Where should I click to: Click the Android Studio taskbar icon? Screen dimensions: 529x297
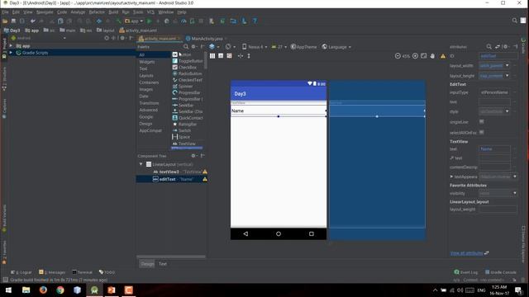(x=94, y=290)
